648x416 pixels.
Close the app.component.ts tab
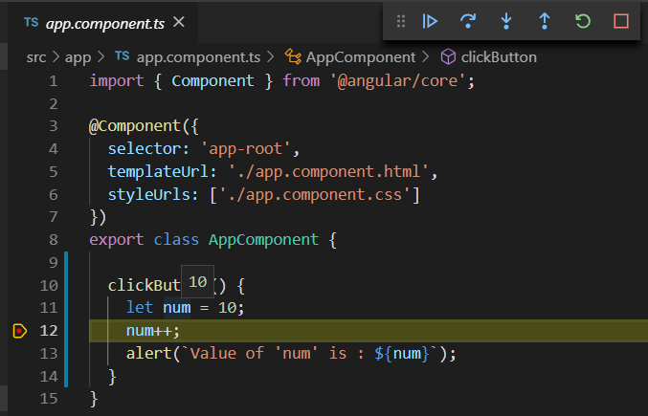tap(180, 21)
